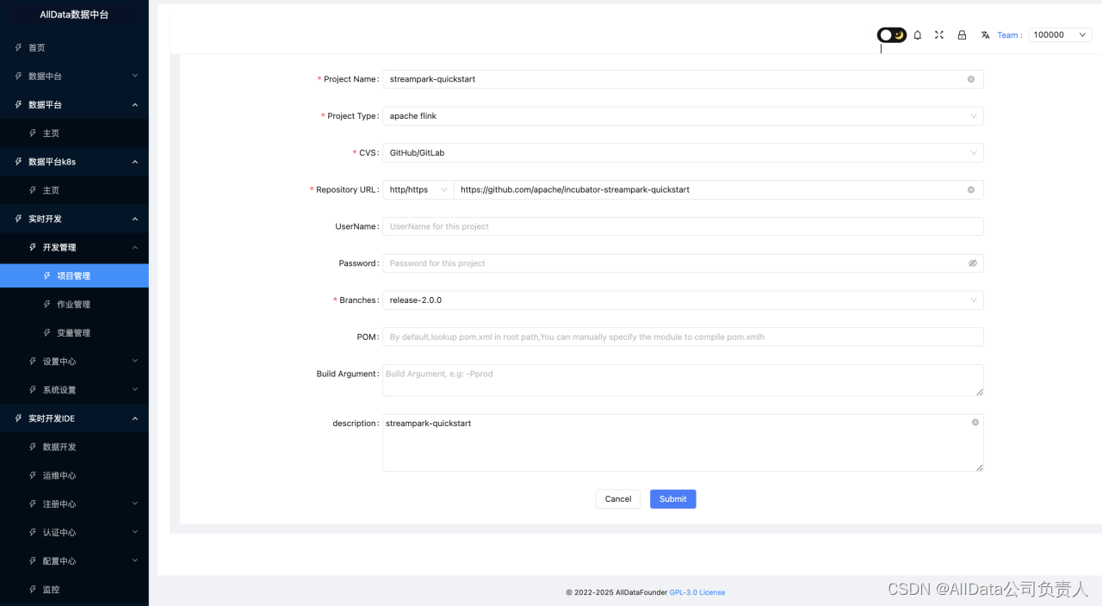Image resolution: width=1102 pixels, height=606 pixels.
Task: Click lightning icon beside 数据平台k8s
Action: coord(19,162)
